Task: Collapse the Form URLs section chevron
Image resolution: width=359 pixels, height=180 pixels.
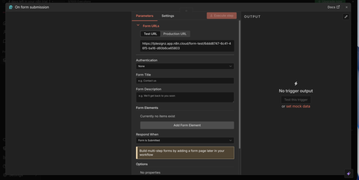Action: point(138,25)
